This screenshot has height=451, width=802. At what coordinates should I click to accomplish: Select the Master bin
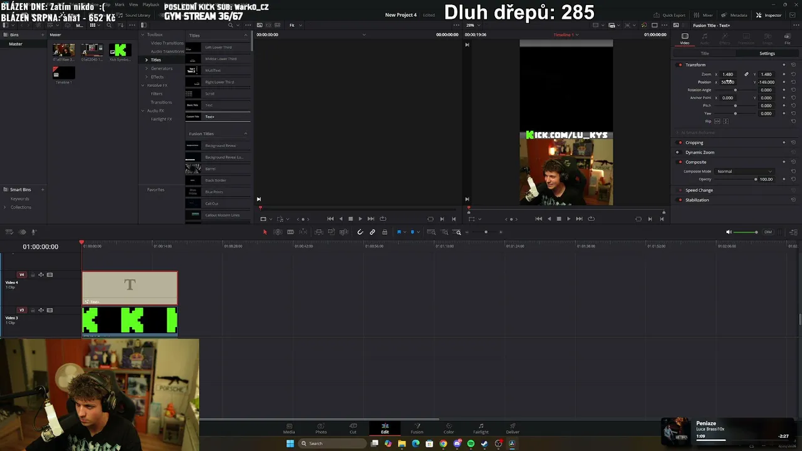tap(16, 44)
